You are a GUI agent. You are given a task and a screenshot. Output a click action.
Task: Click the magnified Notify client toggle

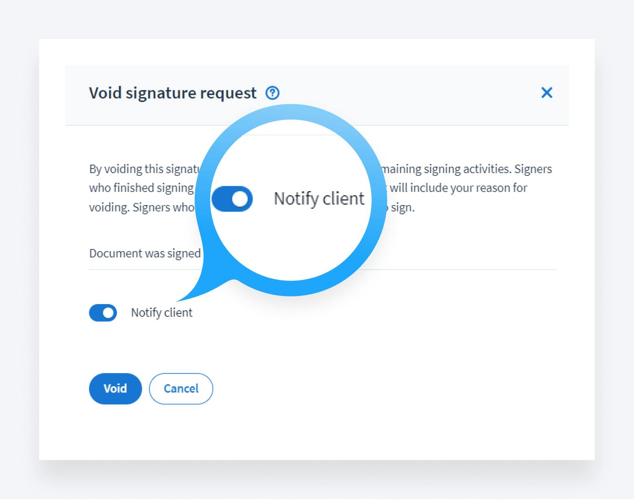[x=232, y=199]
